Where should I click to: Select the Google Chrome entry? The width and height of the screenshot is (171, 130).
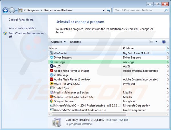(x=64, y=101)
